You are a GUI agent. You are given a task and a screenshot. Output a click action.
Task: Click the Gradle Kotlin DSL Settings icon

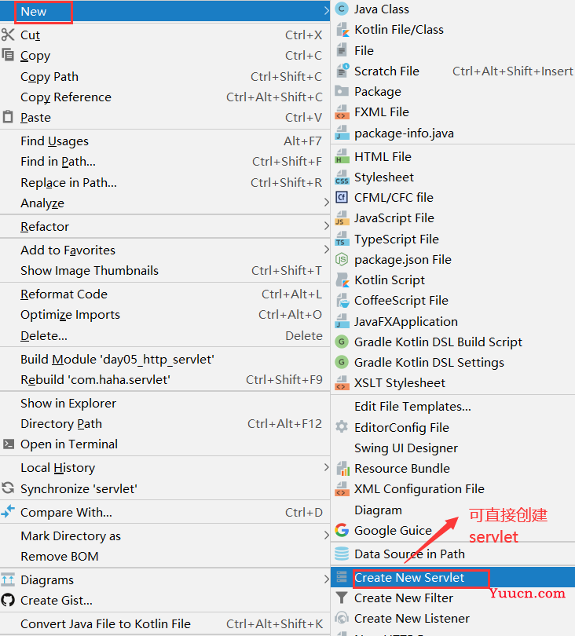(x=342, y=362)
